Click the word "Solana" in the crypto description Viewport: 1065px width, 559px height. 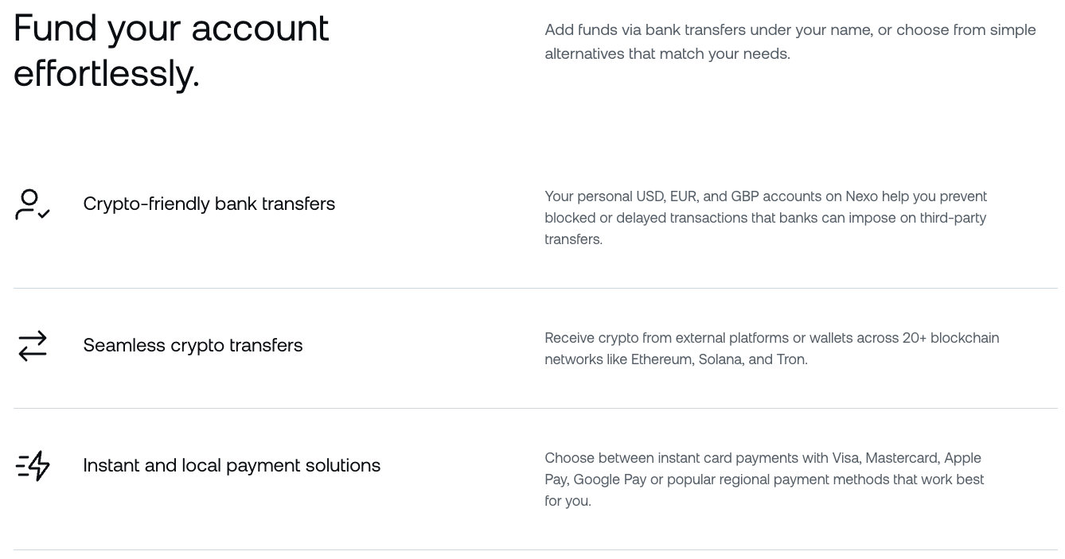pyautogui.click(x=720, y=359)
